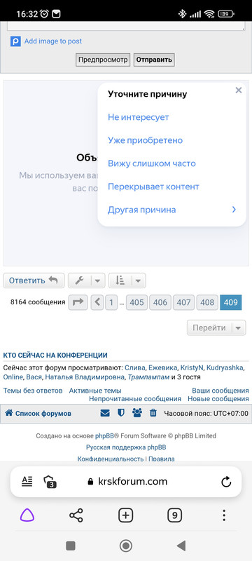The width and height of the screenshot is (252, 561).
Task: Open user profile Ежевика
Action: pyautogui.click(x=163, y=367)
